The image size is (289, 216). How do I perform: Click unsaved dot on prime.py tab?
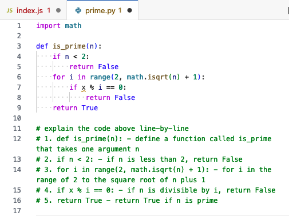[129, 10]
